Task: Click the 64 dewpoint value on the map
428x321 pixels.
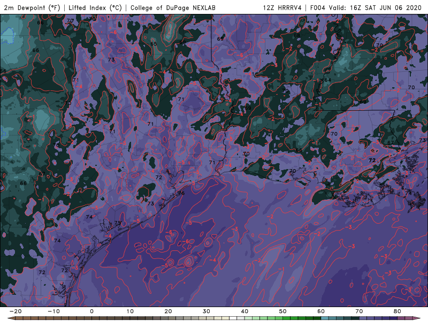Action: (x=327, y=80)
